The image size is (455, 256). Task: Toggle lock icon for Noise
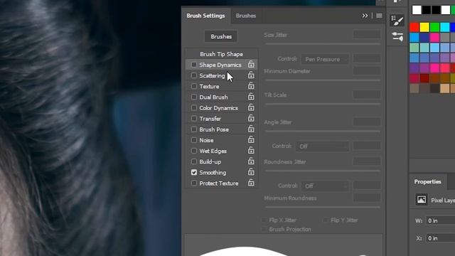[251, 139]
